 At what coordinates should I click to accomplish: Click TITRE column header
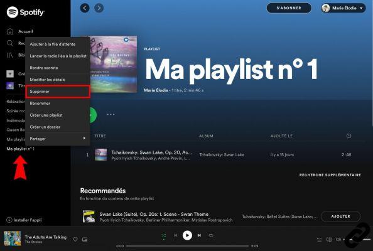(x=100, y=136)
